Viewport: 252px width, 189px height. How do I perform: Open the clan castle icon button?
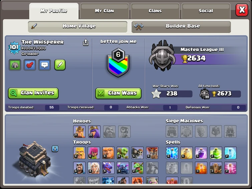(15, 65)
